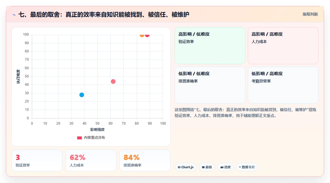This screenshot has width=330, height=183.
Task: Click the 数据卡片 tag
Action: click(247, 167)
